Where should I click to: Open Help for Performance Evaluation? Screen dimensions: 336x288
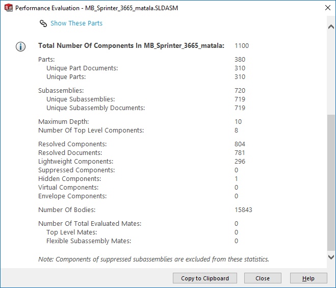pos(308,278)
